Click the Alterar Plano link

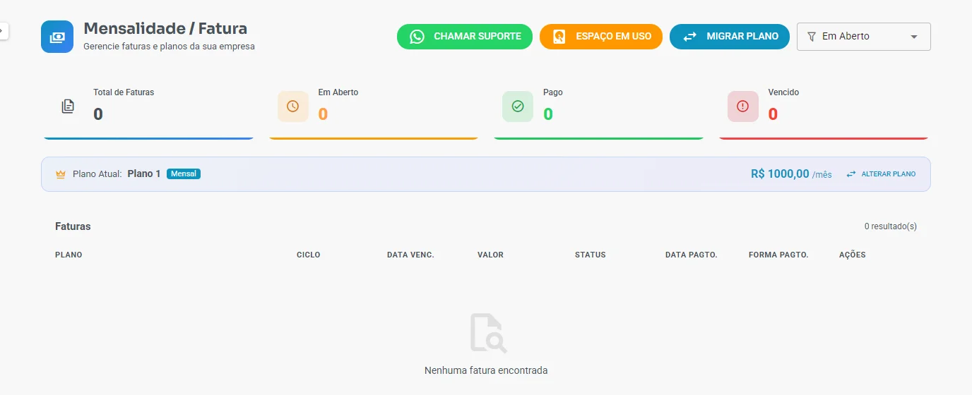click(x=889, y=174)
